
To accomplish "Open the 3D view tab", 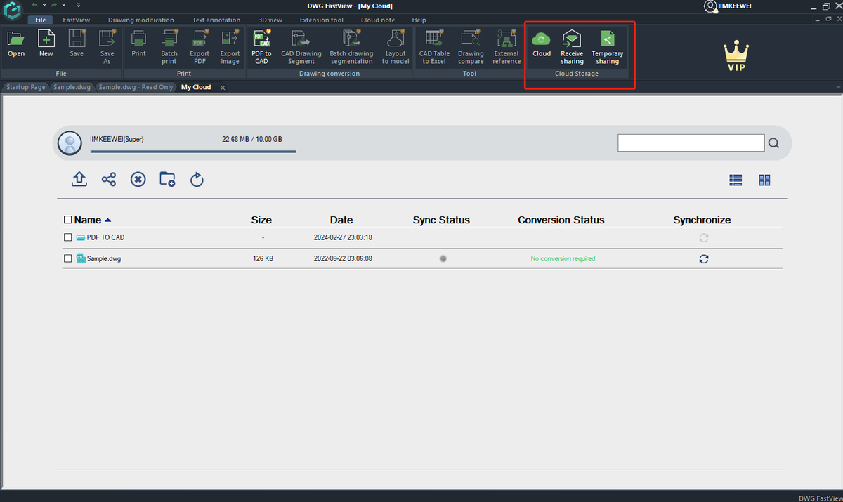I will [x=270, y=20].
